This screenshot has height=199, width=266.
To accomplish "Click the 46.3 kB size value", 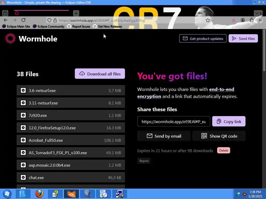I will click(x=115, y=177).
